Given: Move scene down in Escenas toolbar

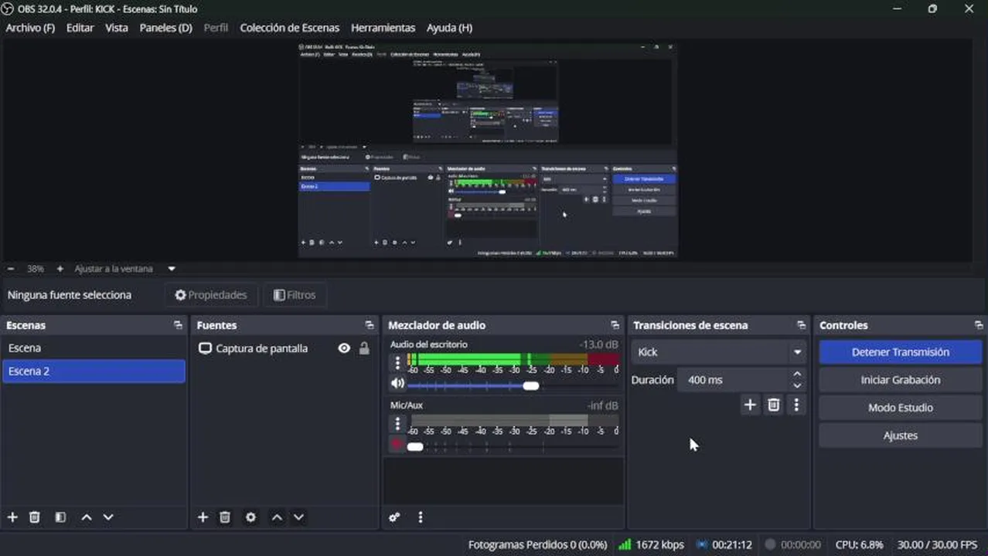Looking at the screenshot, I should pyautogui.click(x=108, y=517).
